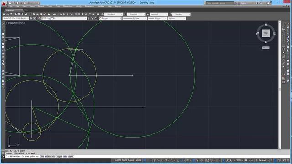The height and width of the screenshot is (164, 292).
Task: Select the Construction Line tool
Action: [3, 27]
